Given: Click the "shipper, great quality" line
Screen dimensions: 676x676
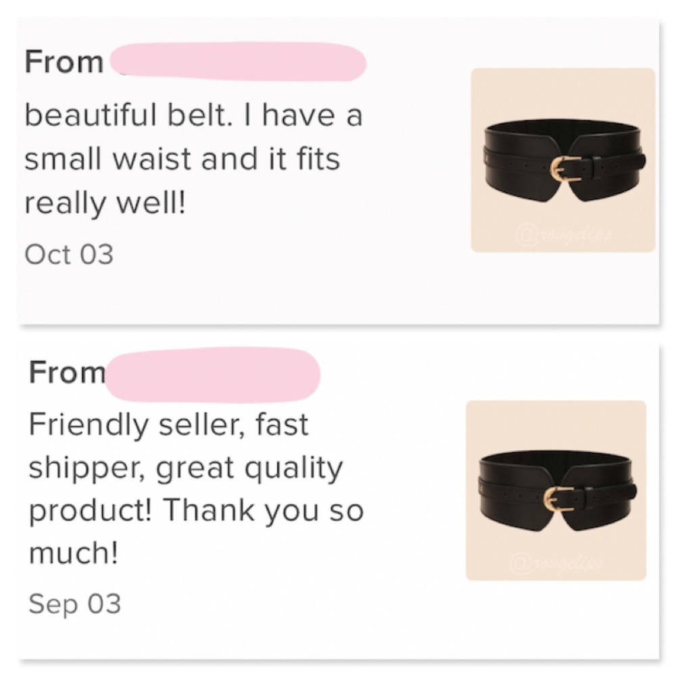Looking at the screenshot, I should (185, 468).
